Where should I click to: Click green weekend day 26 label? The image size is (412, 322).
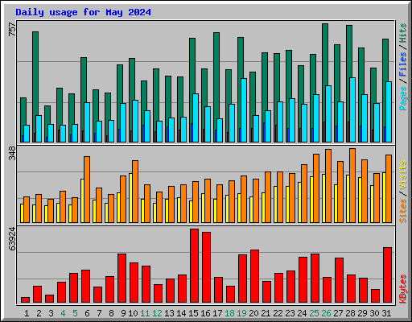click(x=326, y=313)
